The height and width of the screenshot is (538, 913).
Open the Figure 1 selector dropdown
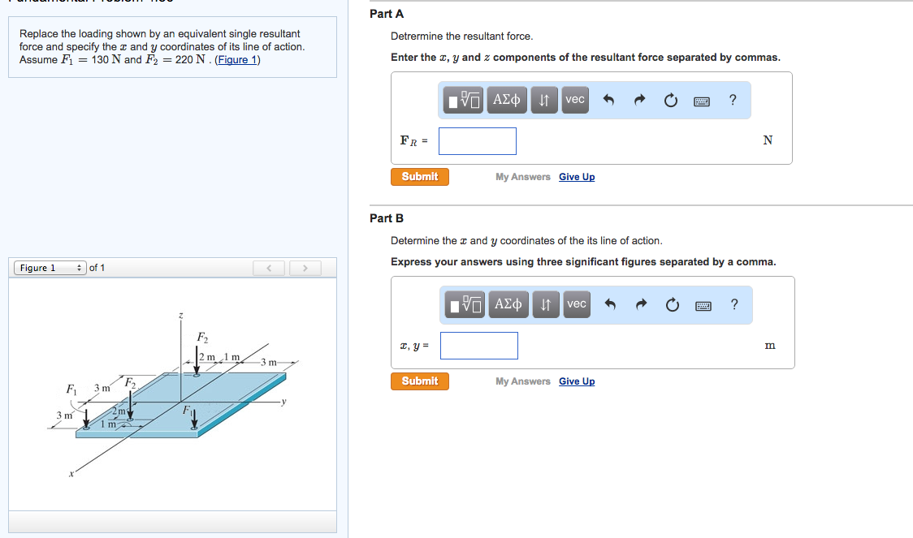coord(50,268)
